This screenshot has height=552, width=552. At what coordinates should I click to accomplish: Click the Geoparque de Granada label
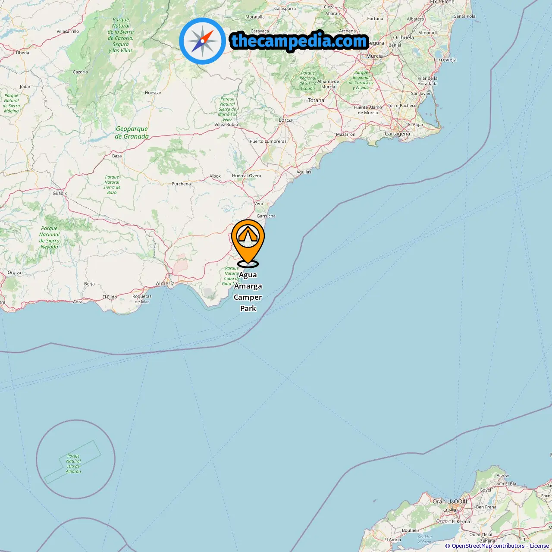click(x=132, y=132)
